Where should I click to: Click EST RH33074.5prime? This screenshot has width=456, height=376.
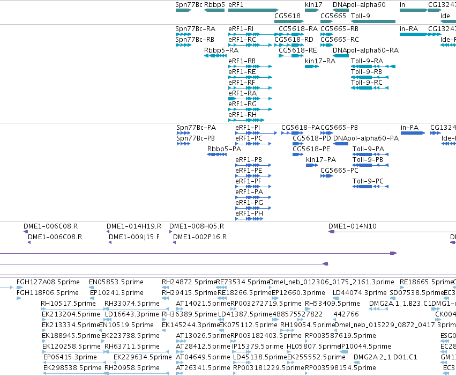132,304
